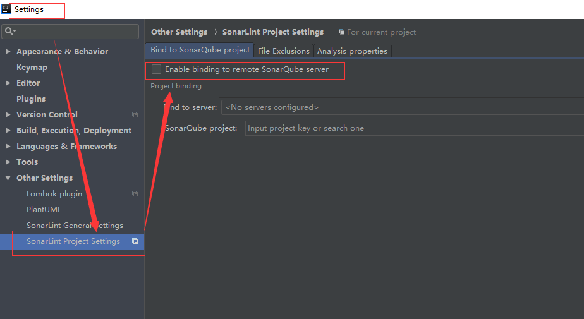Collapse the Other Settings section arrow

(8, 178)
